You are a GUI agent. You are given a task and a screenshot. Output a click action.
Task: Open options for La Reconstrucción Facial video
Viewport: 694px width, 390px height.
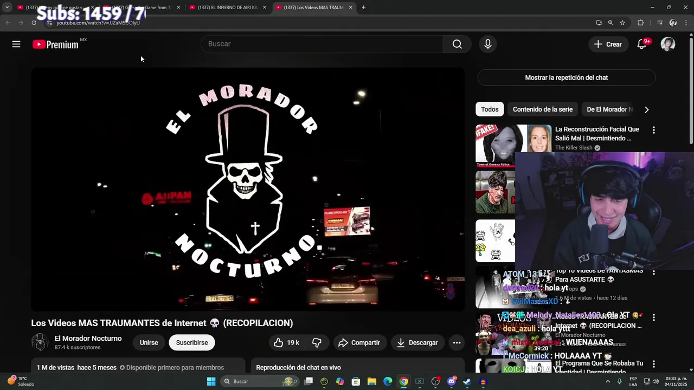click(653, 130)
